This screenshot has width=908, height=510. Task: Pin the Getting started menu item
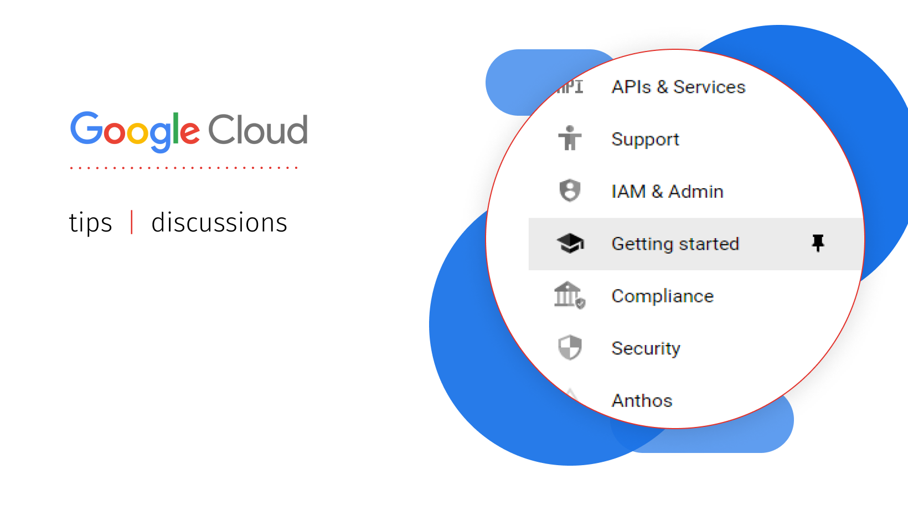[818, 243]
